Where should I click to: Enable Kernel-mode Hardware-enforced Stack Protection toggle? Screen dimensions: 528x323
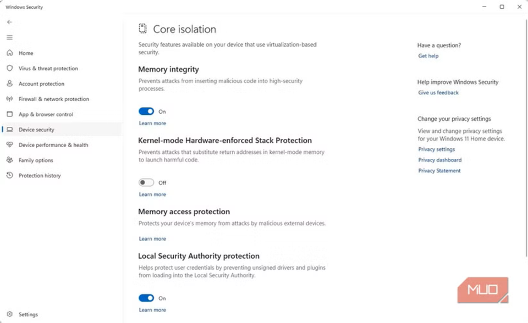146,182
